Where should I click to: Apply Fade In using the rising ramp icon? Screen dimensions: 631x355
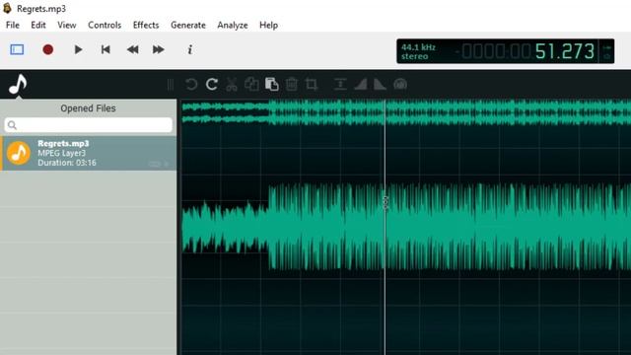(361, 84)
